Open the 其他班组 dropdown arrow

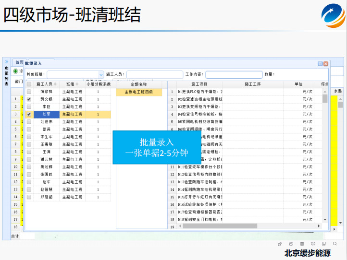[x=101, y=75]
